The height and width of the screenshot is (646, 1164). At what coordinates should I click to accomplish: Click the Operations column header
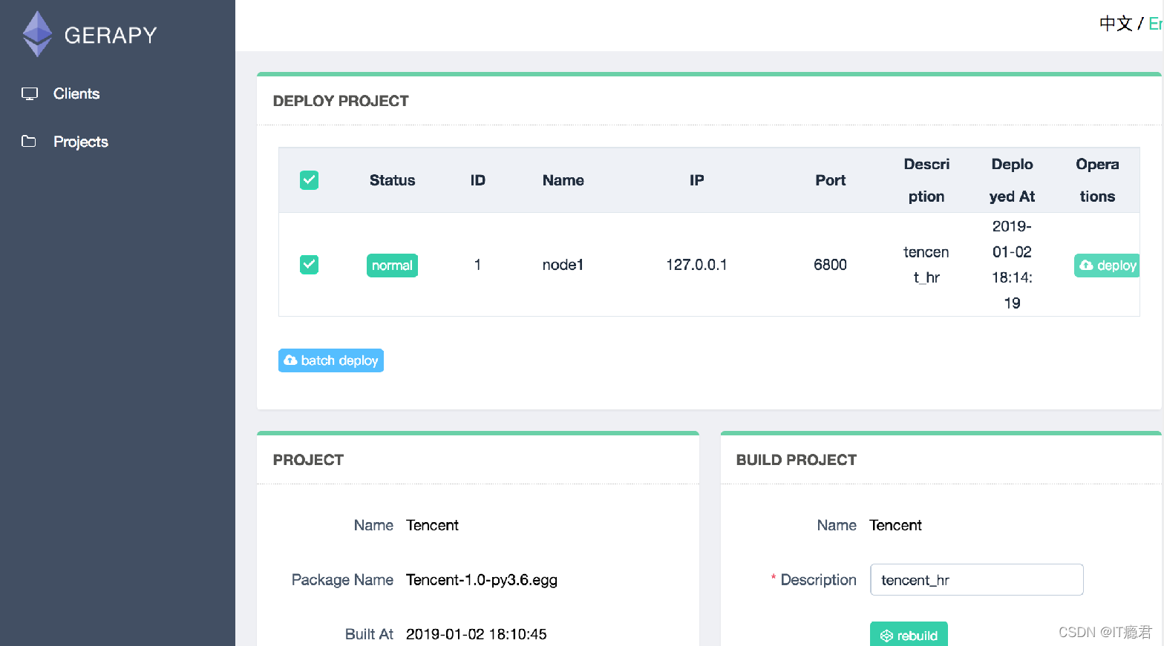[x=1097, y=180]
